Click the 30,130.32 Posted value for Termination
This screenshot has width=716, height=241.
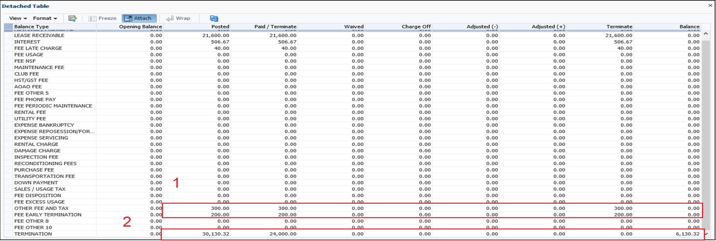[x=216, y=234]
